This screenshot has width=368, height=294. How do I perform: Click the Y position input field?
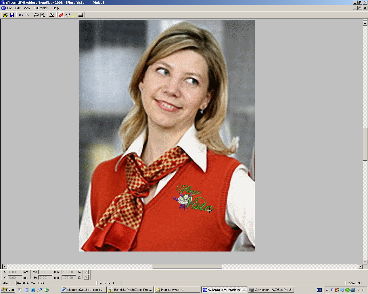click(x=15, y=278)
